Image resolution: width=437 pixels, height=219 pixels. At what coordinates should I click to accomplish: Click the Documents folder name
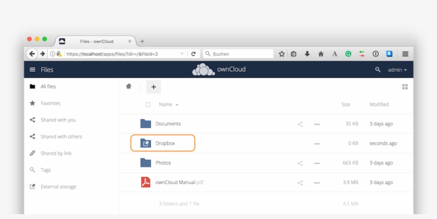pyautogui.click(x=168, y=124)
